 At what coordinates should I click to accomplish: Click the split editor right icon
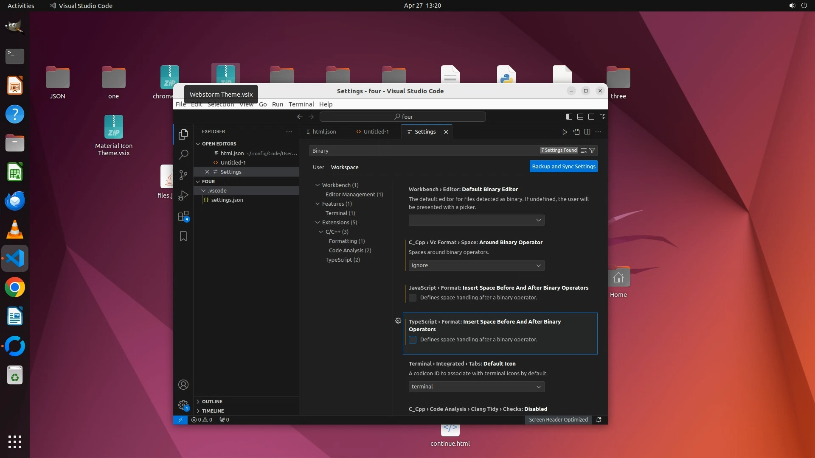coord(587,132)
